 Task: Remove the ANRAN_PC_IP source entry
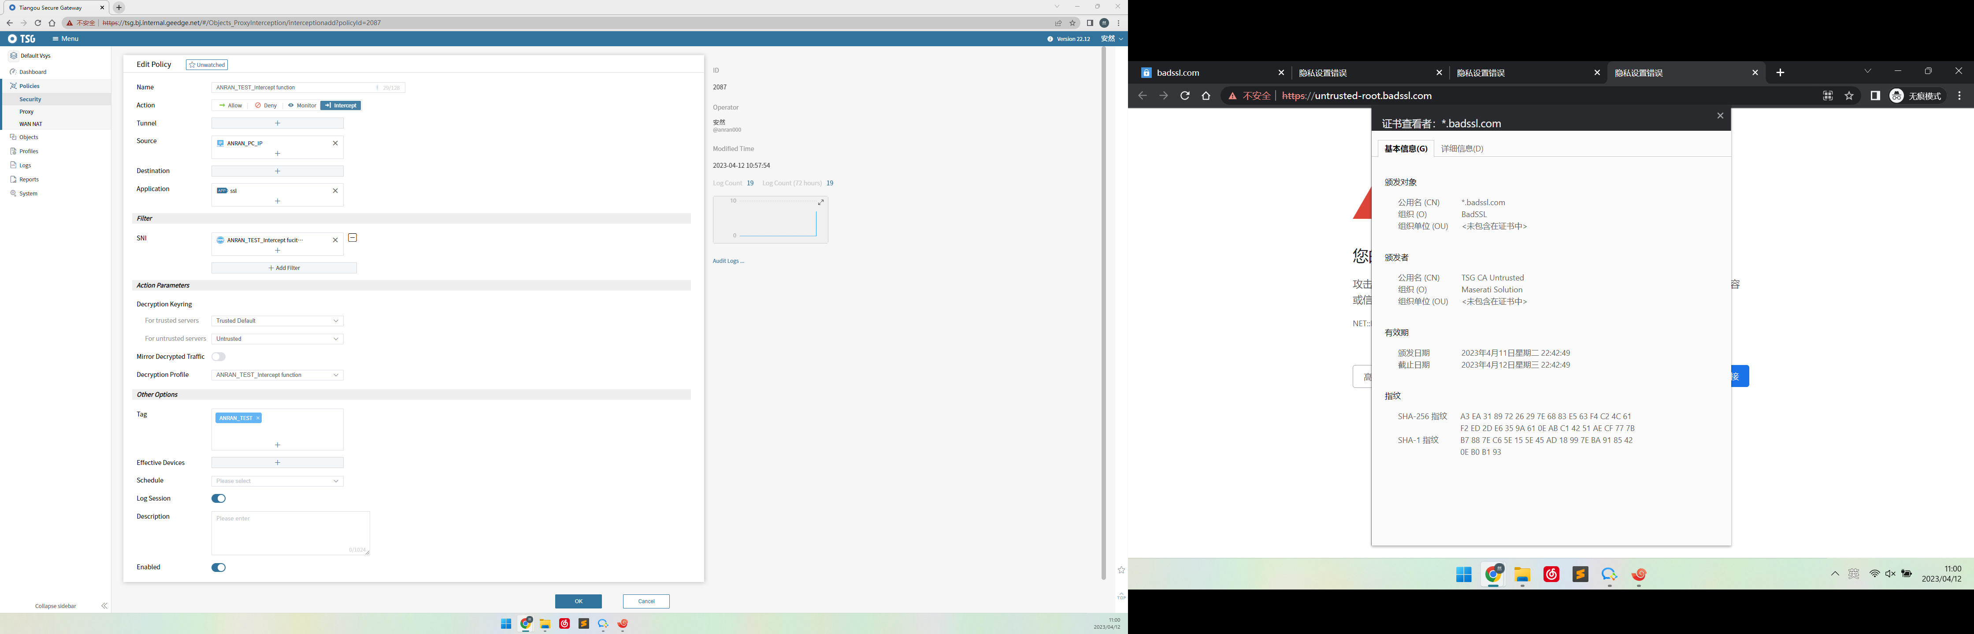[x=335, y=143]
